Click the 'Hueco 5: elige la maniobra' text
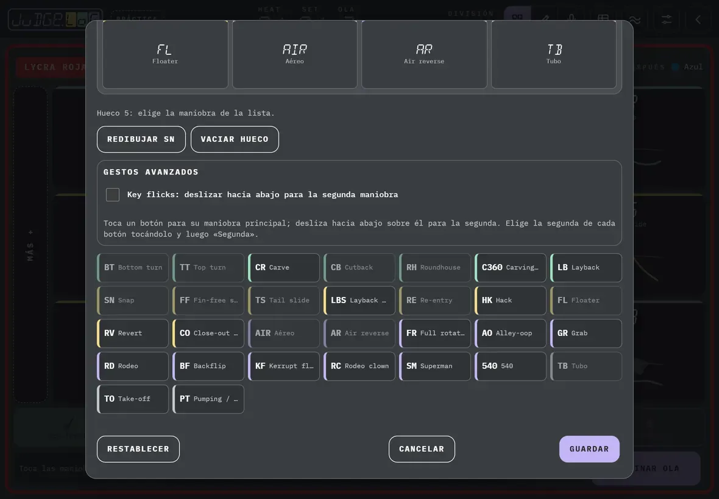 pyautogui.click(x=186, y=113)
